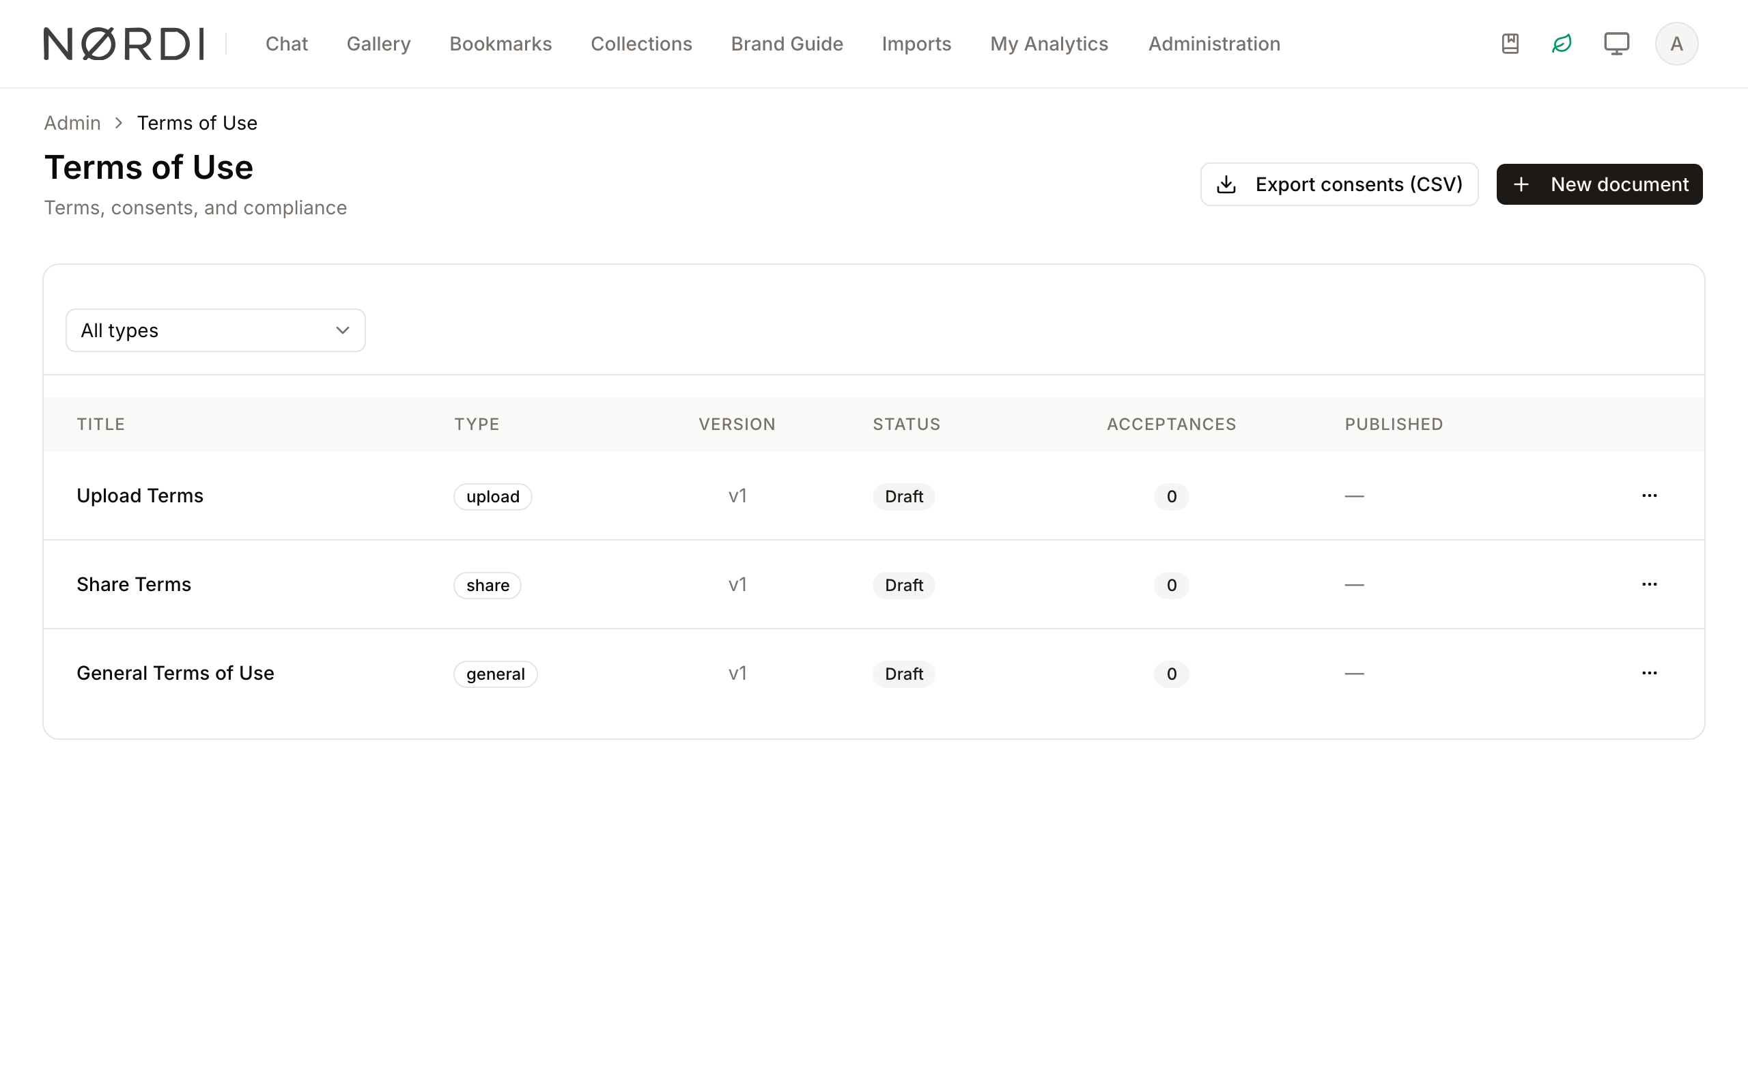Click the TITLE column header
Screen dimensions: 1748x1092
pos(101,425)
